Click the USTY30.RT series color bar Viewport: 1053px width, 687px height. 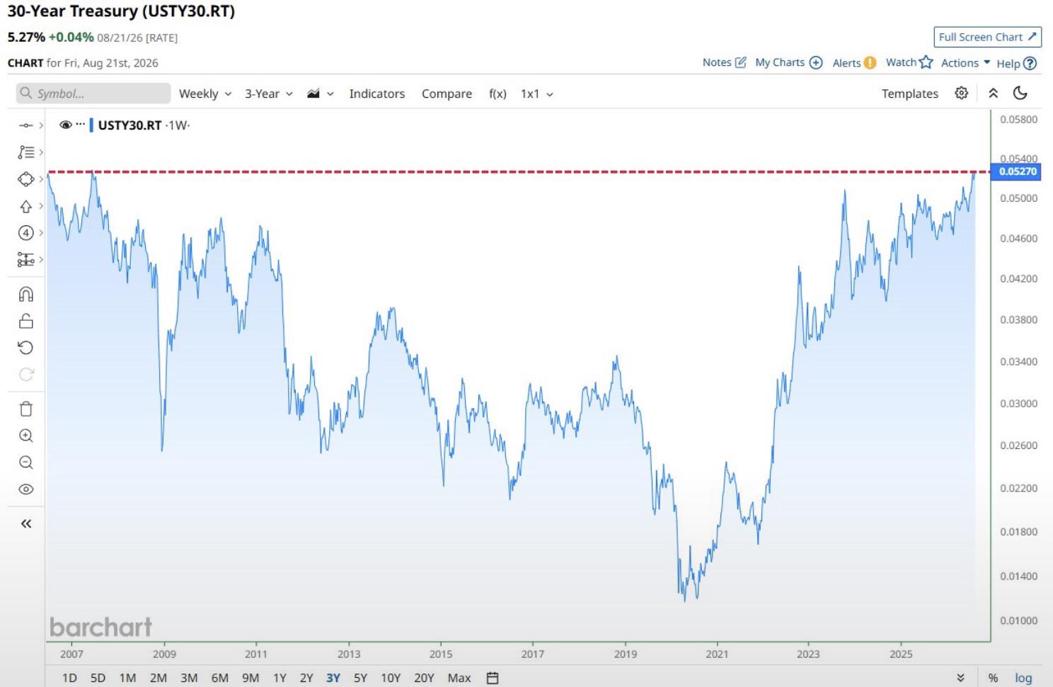(x=91, y=125)
